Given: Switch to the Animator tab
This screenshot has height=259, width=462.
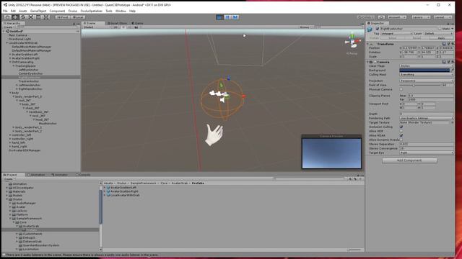Looking at the screenshot, I should click(59, 175).
